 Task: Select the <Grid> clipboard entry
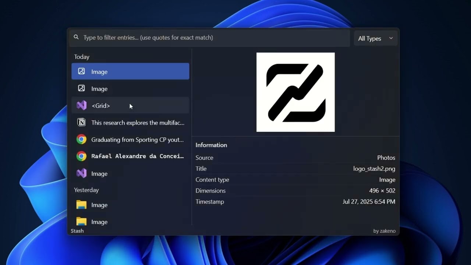(x=130, y=105)
